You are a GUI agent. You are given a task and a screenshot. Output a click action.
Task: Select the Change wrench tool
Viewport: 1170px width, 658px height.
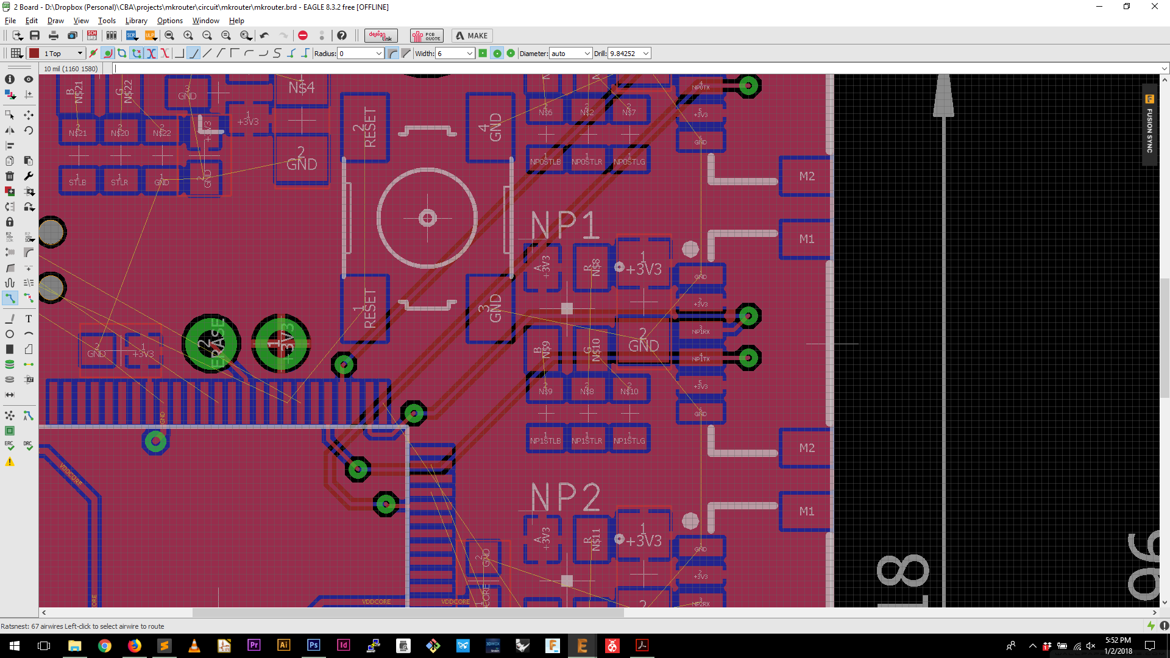[28, 176]
